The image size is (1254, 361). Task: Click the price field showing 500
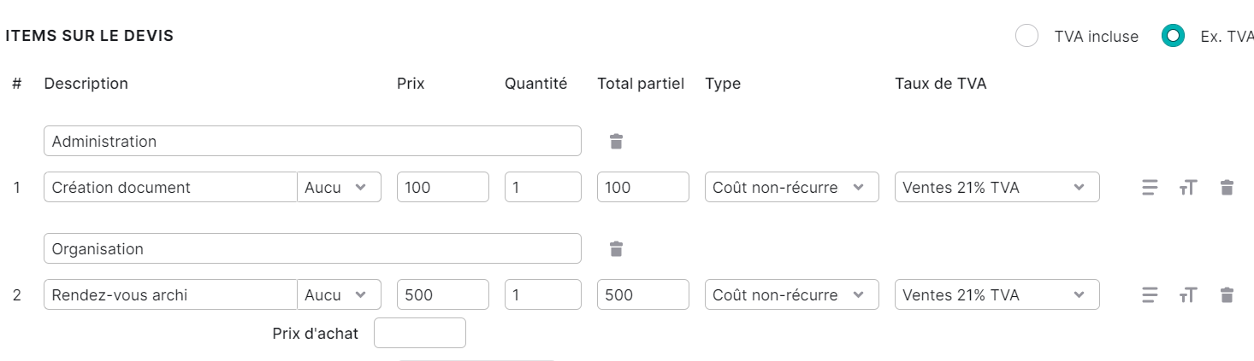tap(443, 294)
